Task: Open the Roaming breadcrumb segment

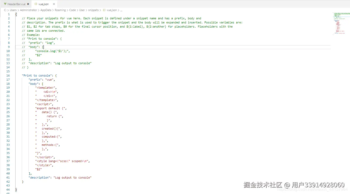Action: coord(60,10)
